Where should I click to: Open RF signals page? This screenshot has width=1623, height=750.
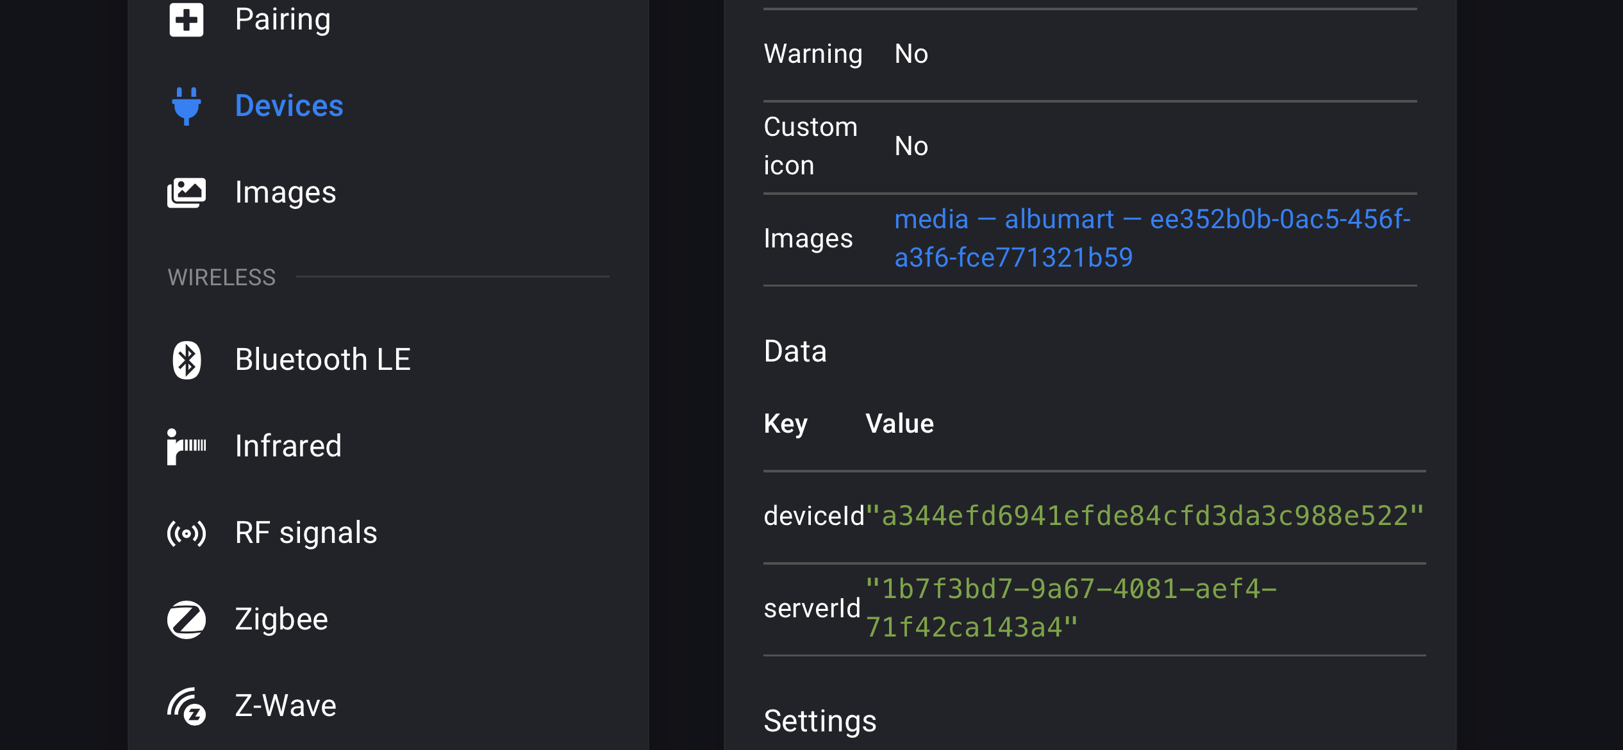[x=306, y=533]
